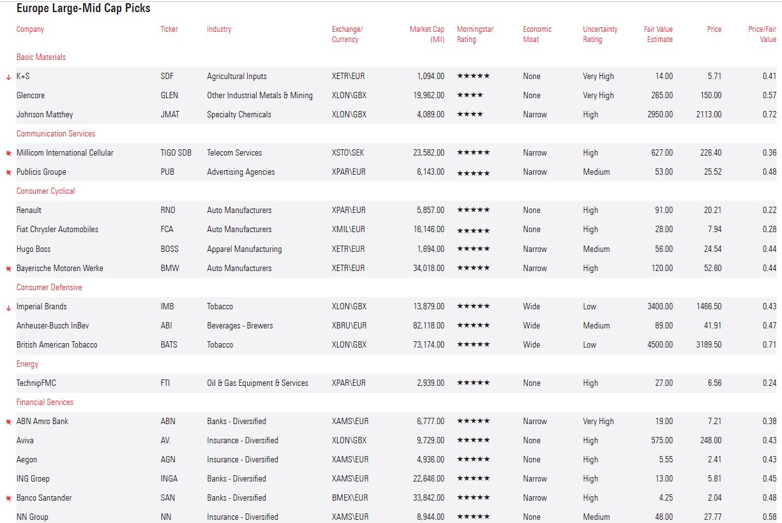Click the red star marker beside Banco Santander
This screenshot has height=523, width=782.
[x=8, y=499]
